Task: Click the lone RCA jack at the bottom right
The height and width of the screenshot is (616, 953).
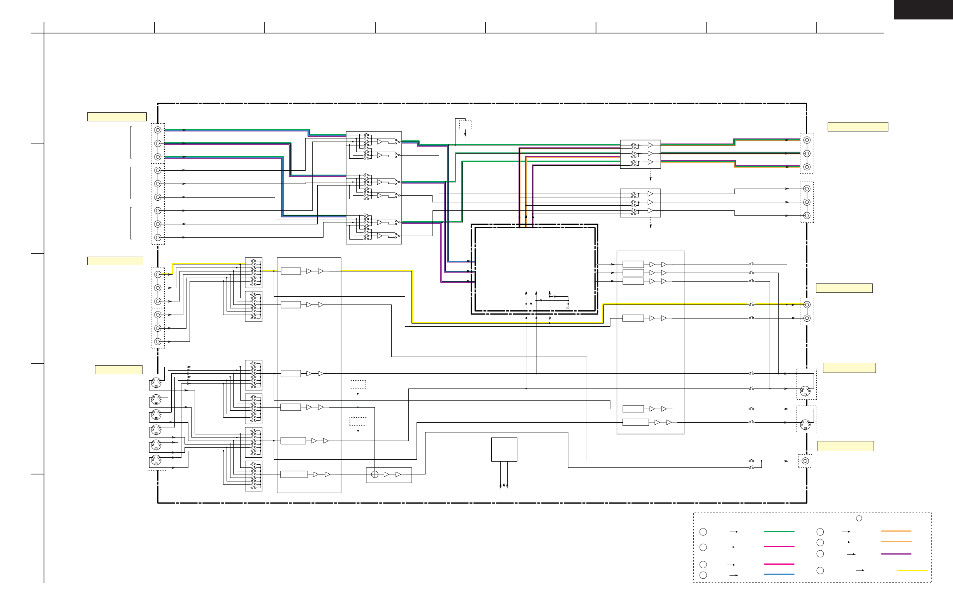Action: click(x=805, y=461)
